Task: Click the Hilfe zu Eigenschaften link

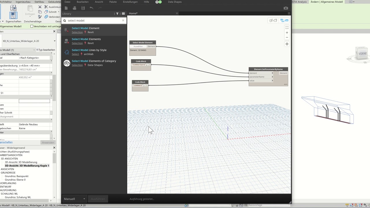Action: [6, 142]
